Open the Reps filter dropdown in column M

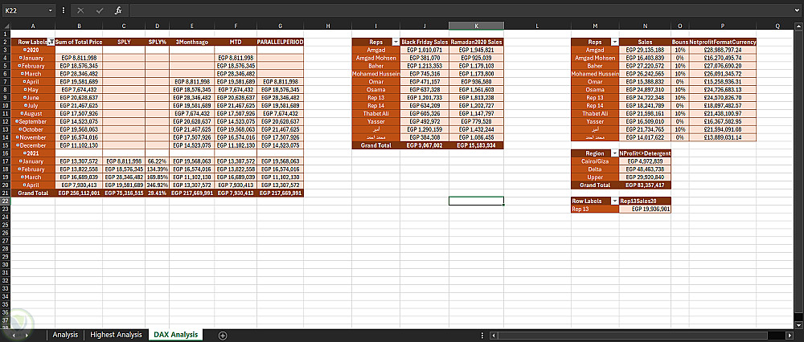point(614,42)
